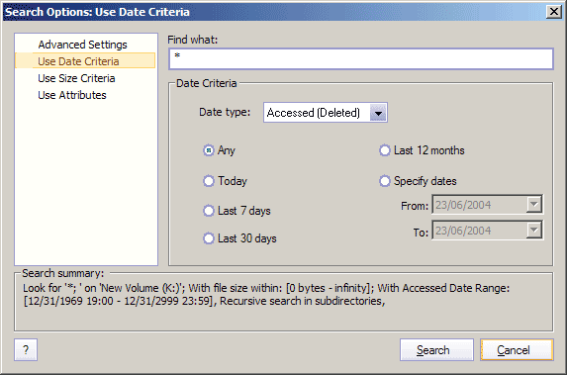
Task: Open help with the question mark button
Action: [26, 349]
